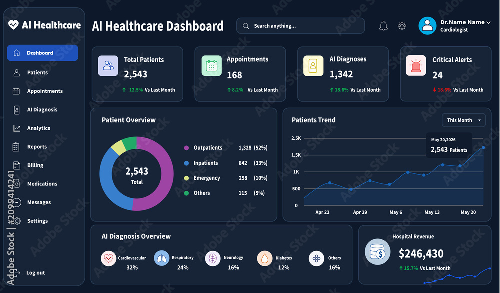Viewport: 500px width, 293px height.
Task: Click the Diabetes droplet icon
Action: (265, 258)
